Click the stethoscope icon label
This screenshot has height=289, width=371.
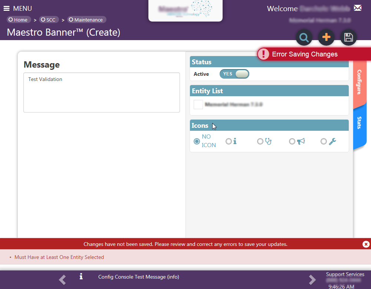click(x=268, y=142)
